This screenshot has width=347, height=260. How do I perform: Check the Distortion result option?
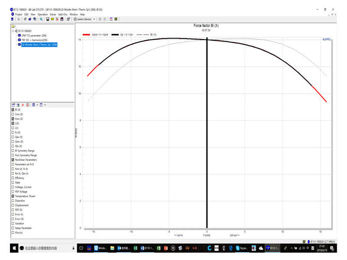13,201
